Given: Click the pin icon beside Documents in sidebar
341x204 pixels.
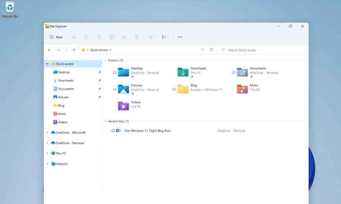Looking at the screenshot, I should tap(99, 89).
